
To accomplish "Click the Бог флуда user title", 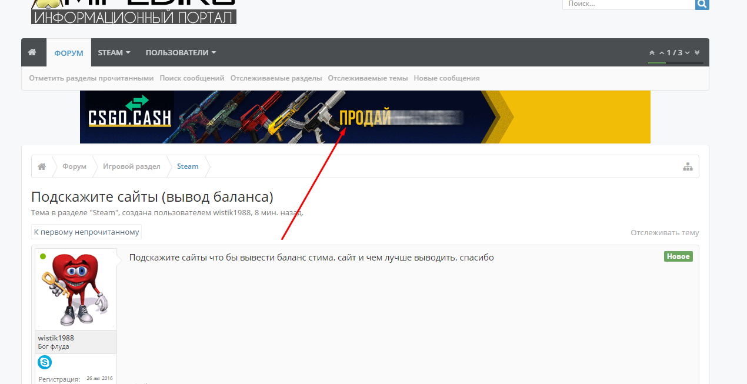I will point(54,347).
